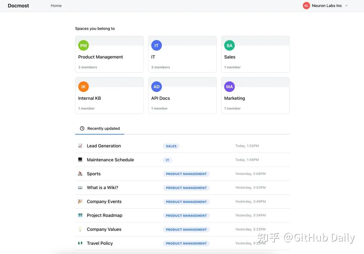This screenshot has width=364, height=254.
Task: Open the Maintenance Schedule page
Action: pos(110,160)
